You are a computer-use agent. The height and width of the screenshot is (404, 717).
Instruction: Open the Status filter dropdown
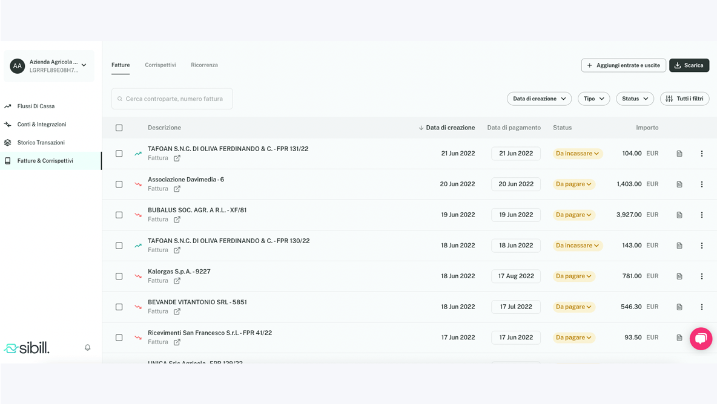coord(635,99)
